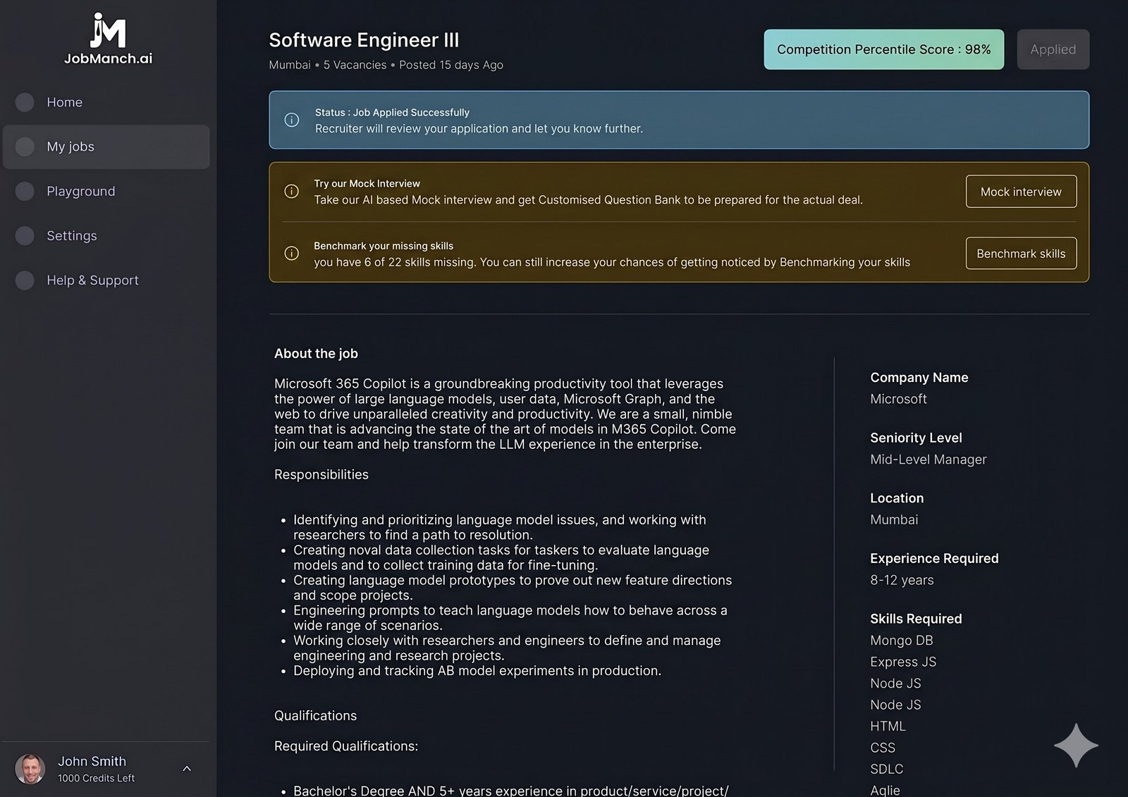Click the 'Experience Required' heading

coord(934,558)
